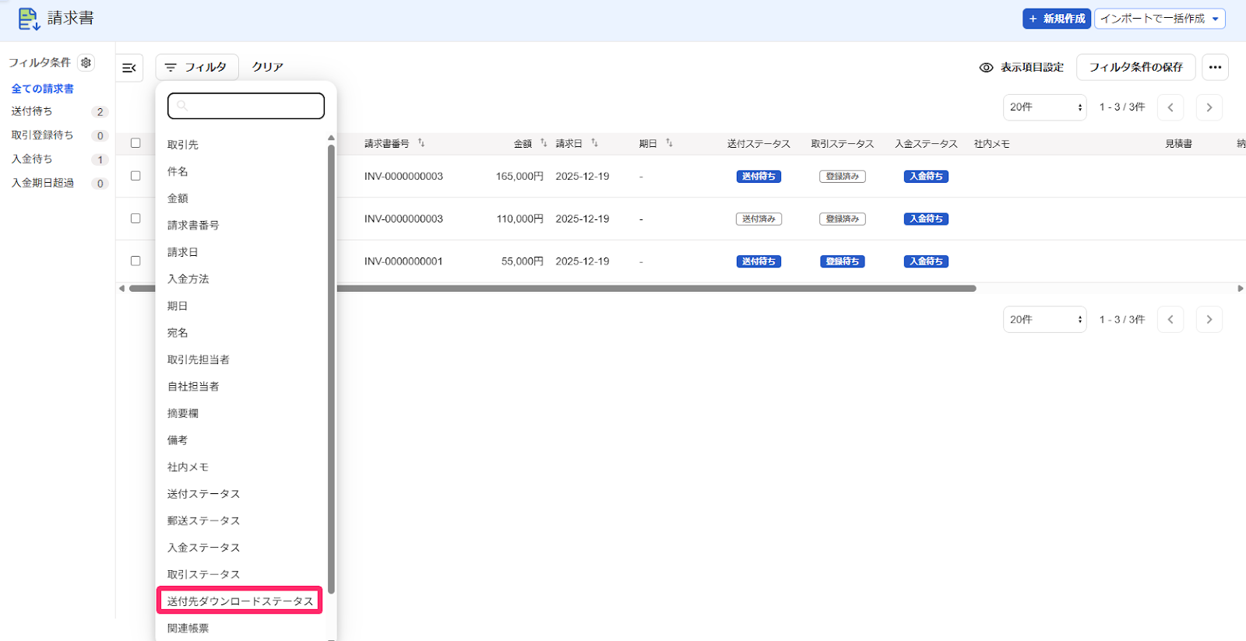This screenshot has width=1246, height=641.
Task: Open the bottom 20件 page size selector
Action: pos(1044,320)
